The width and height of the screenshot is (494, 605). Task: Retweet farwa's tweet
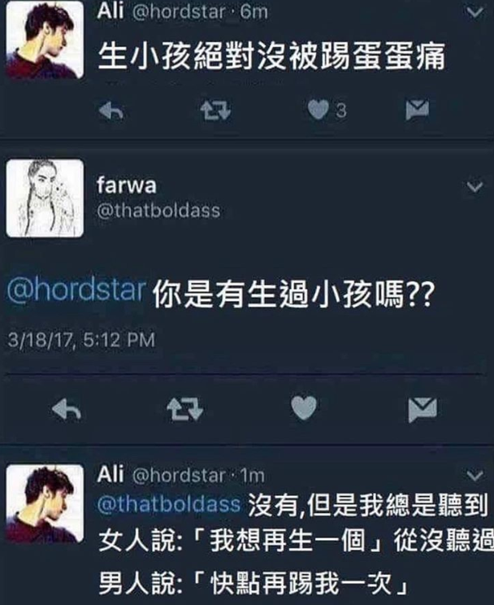(184, 409)
